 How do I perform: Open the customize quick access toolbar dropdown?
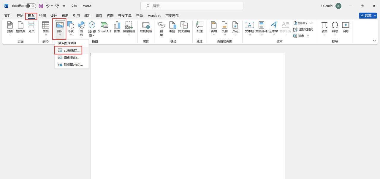coord(64,6)
